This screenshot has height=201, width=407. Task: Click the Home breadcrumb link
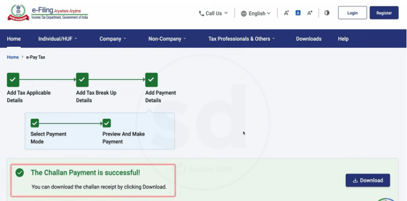click(x=13, y=57)
